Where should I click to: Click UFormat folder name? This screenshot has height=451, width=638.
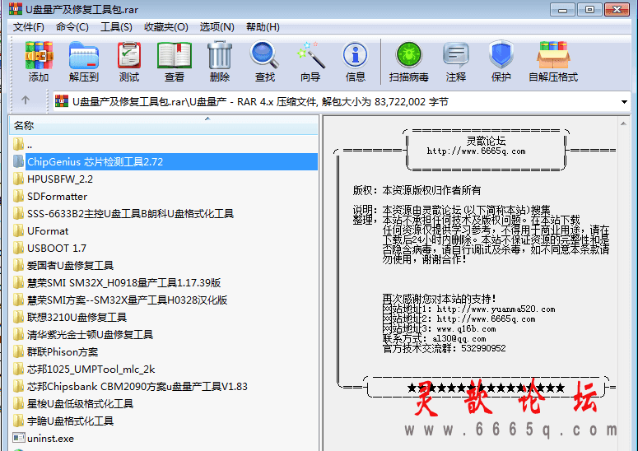pyautogui.click(x=48, y=231)
